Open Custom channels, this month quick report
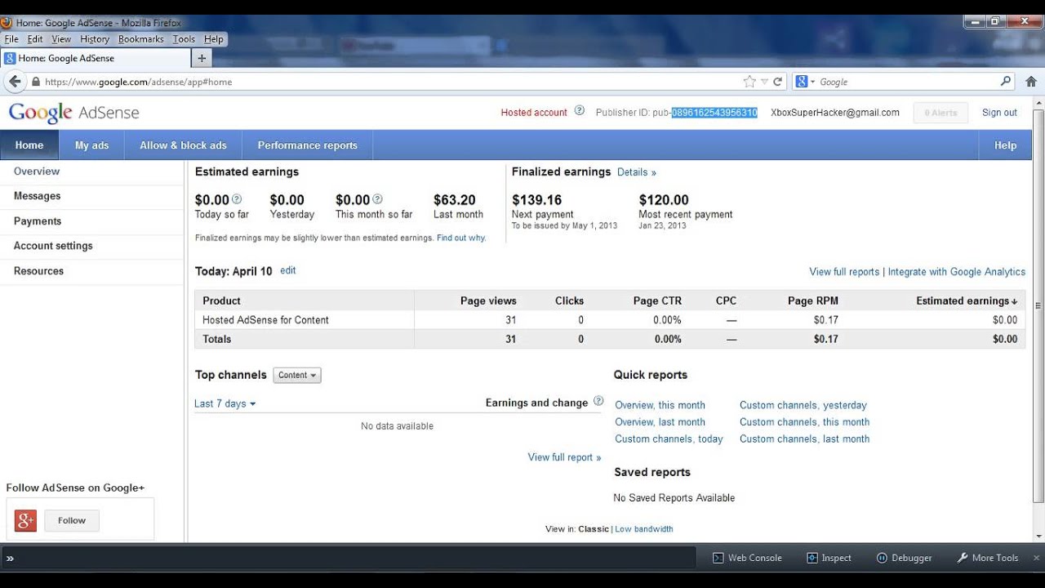The image size is (1045, 588). [804, 422]
